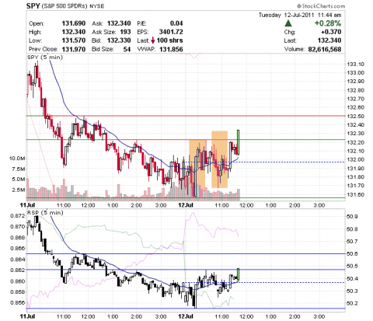The image size is (373, 321).
Task: Select the High value in the quote table
Action: [74, 32]
